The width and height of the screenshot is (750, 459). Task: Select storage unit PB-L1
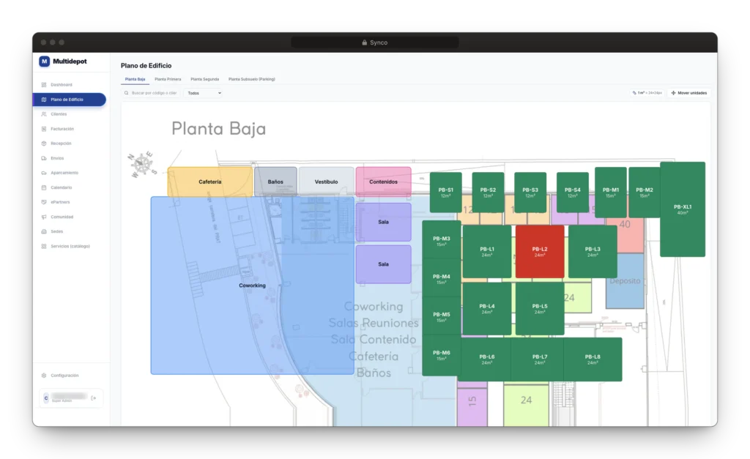coord(487,252)
